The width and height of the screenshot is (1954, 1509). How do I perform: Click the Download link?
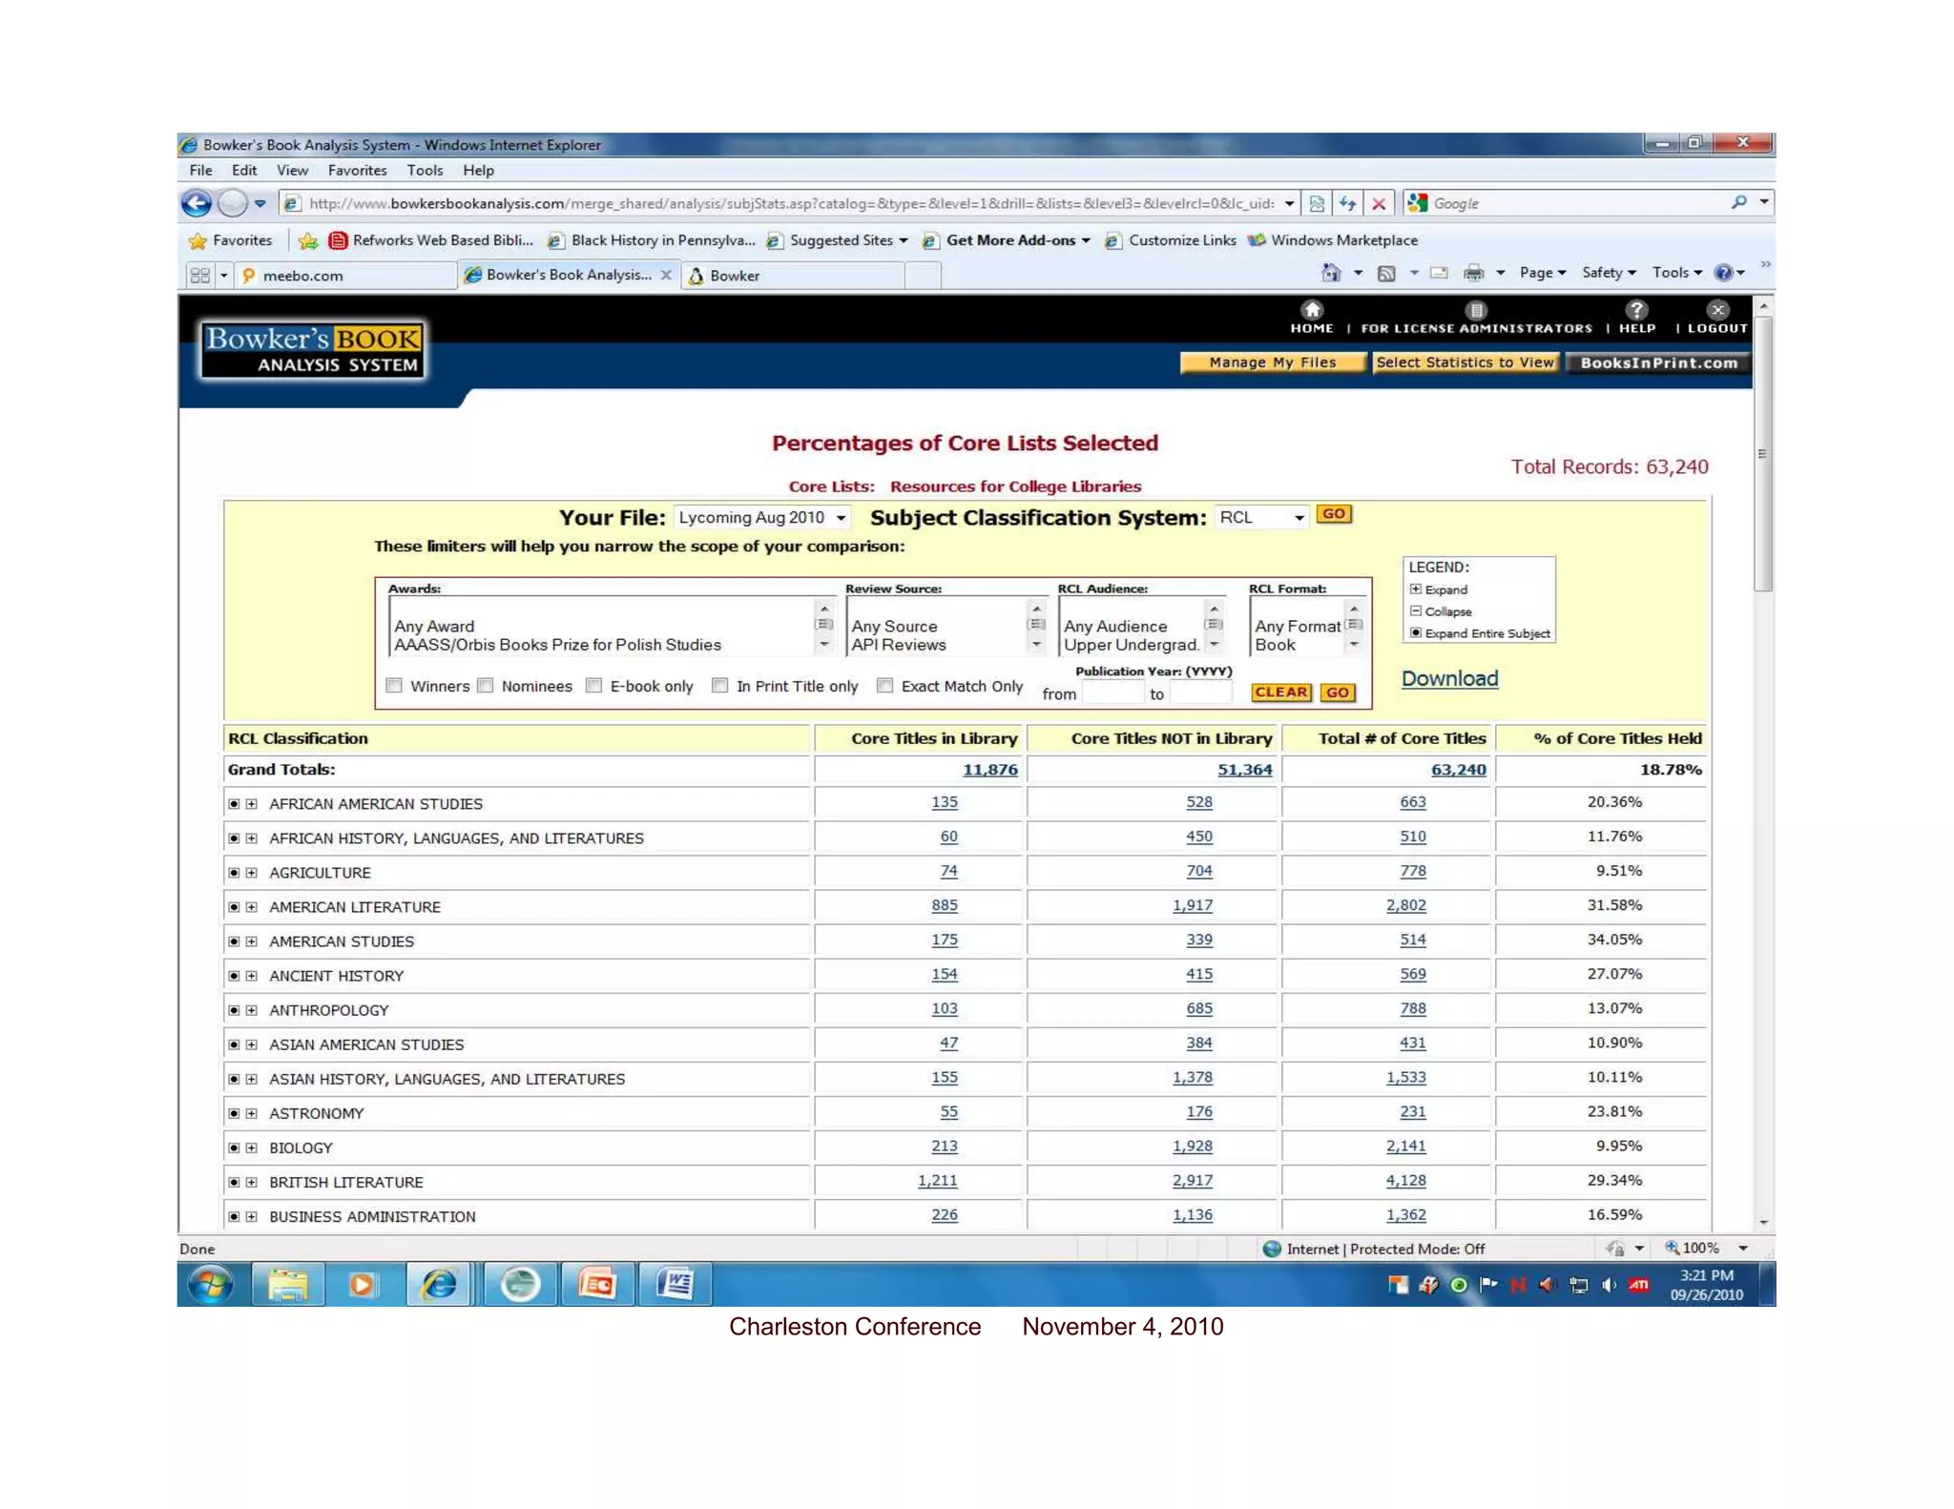tap(1448, 678)
